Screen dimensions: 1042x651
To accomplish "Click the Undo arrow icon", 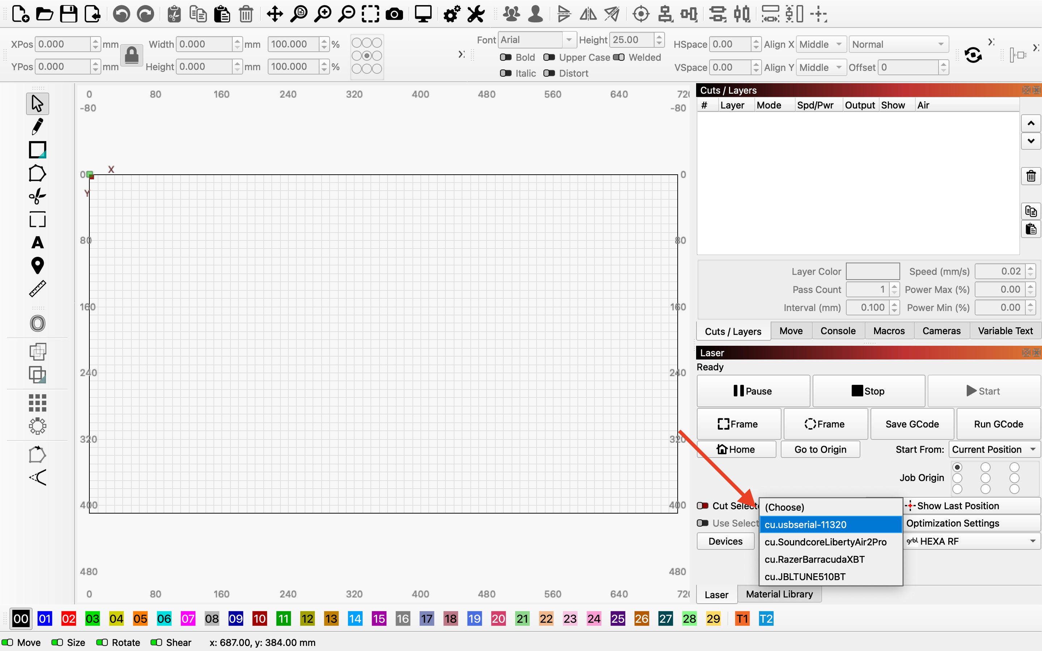I will (122, 14).
